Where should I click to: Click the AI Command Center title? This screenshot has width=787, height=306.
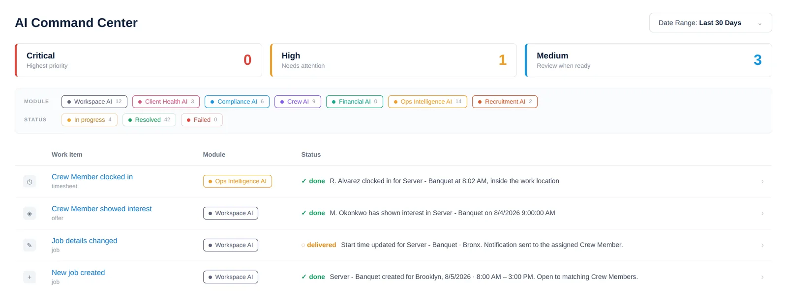(76, 23)
